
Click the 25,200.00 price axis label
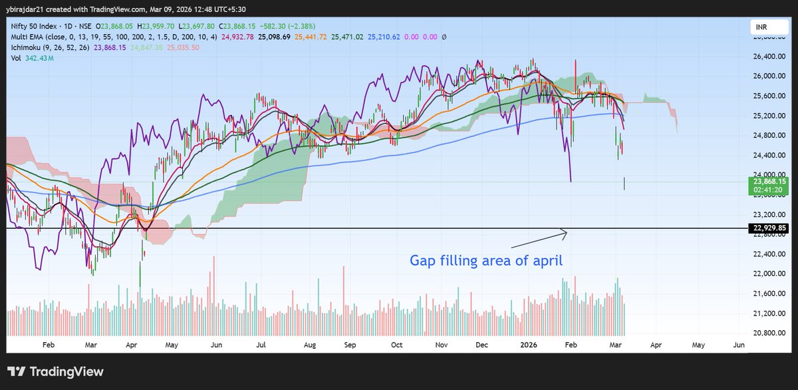(x=769, y=116)
